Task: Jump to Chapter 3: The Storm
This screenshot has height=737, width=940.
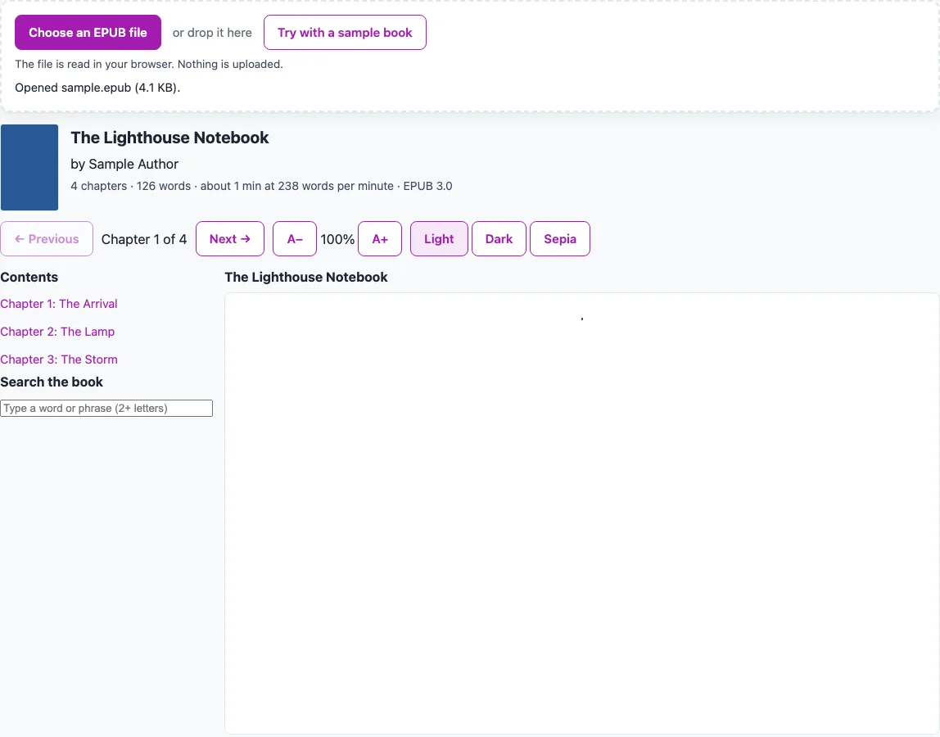Action: click(x=59, y=359)
